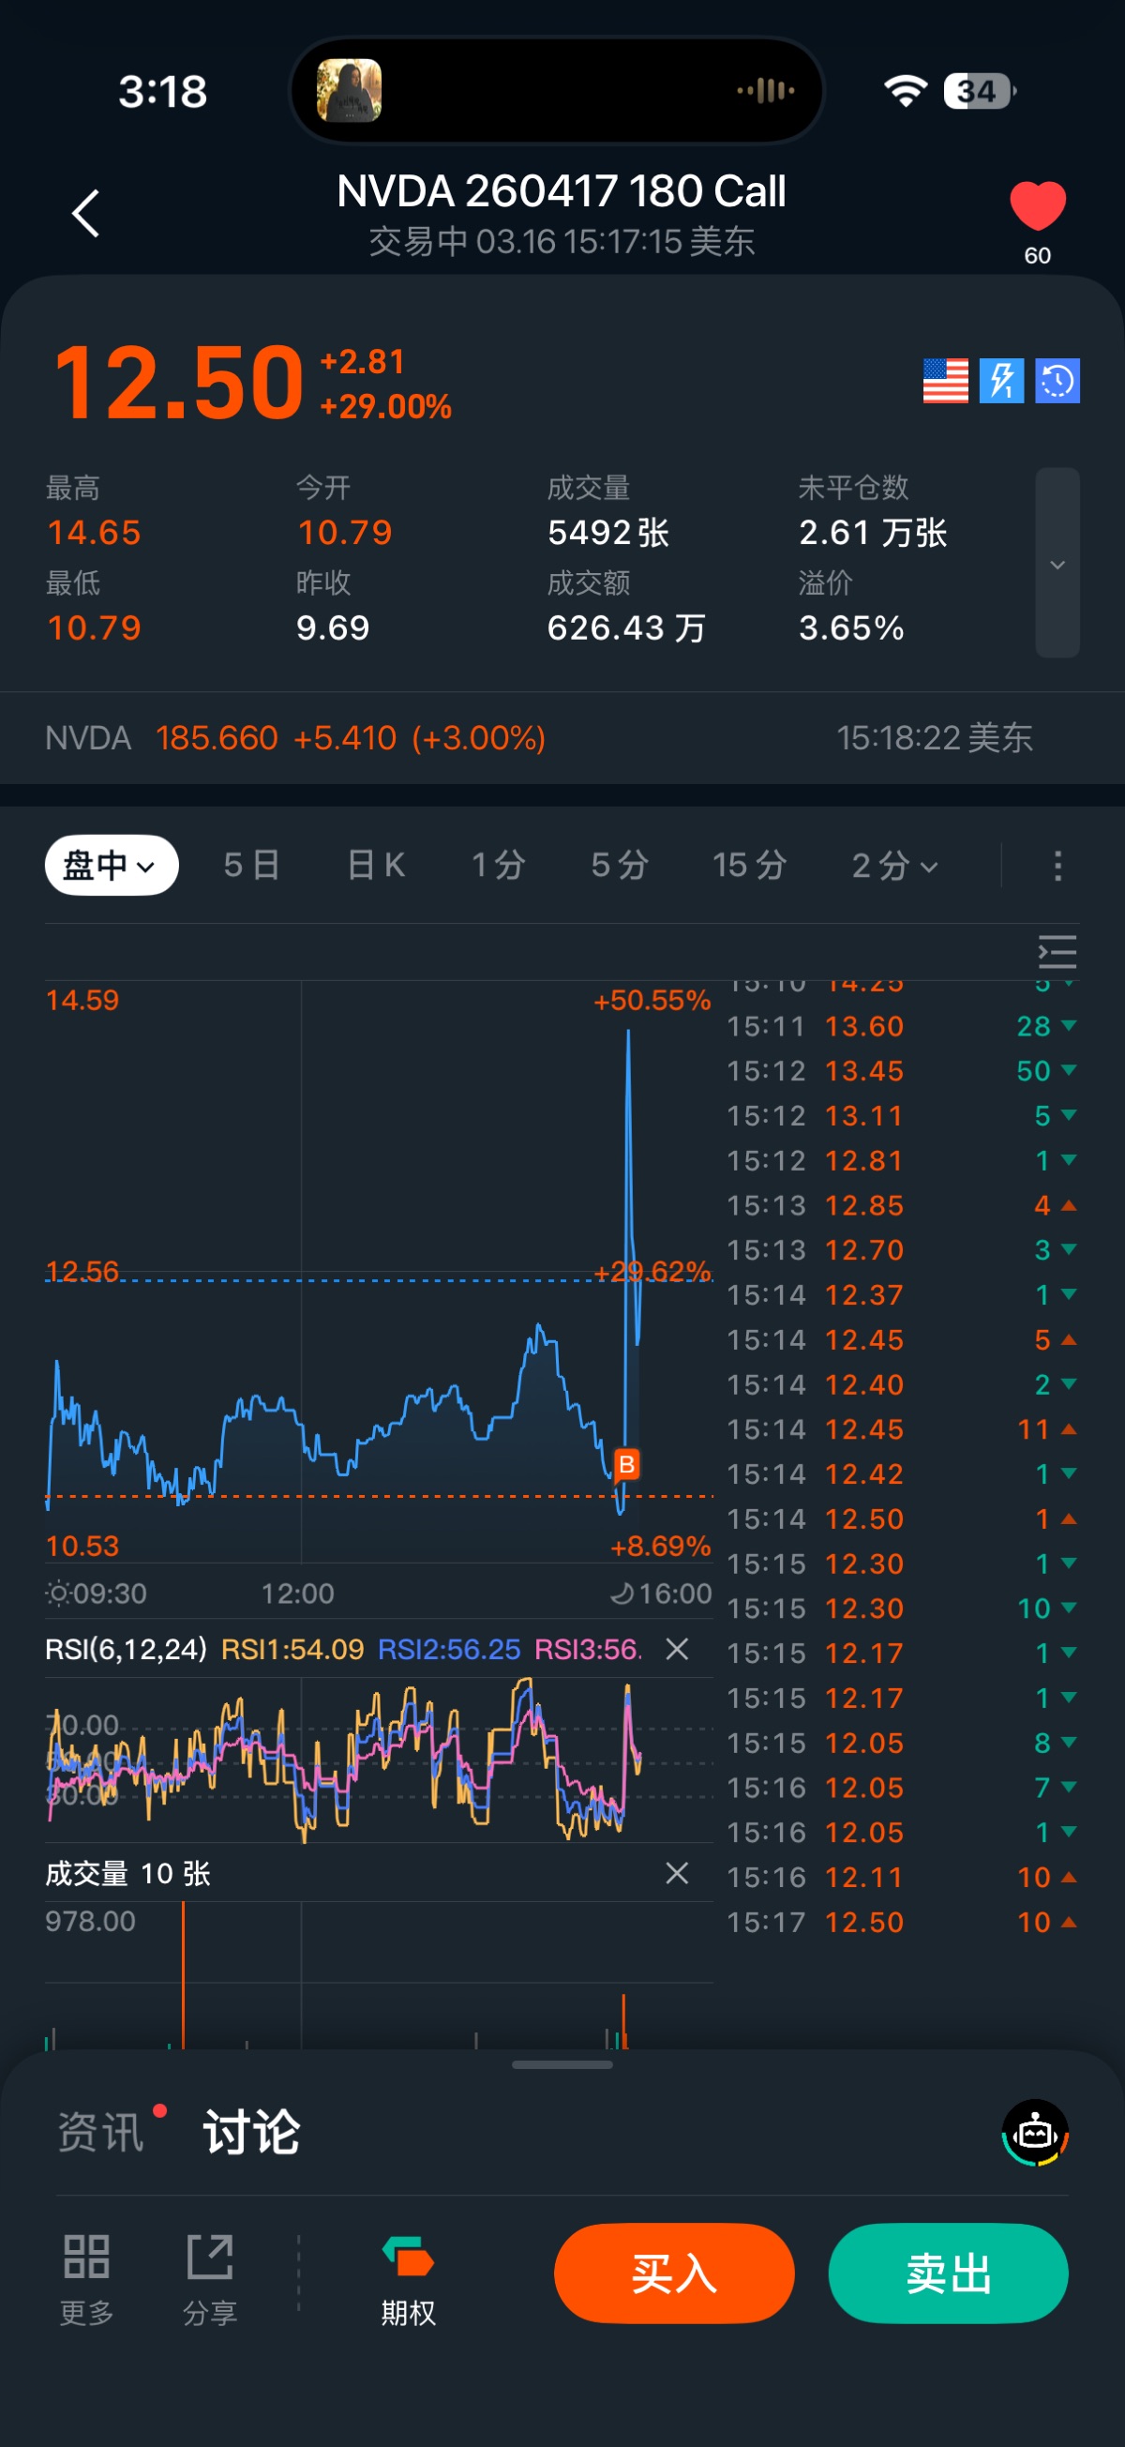Switch chart to 5日 tab
The height and width of the screenshot is (2447, 1125).
click(x=251, y=866)
